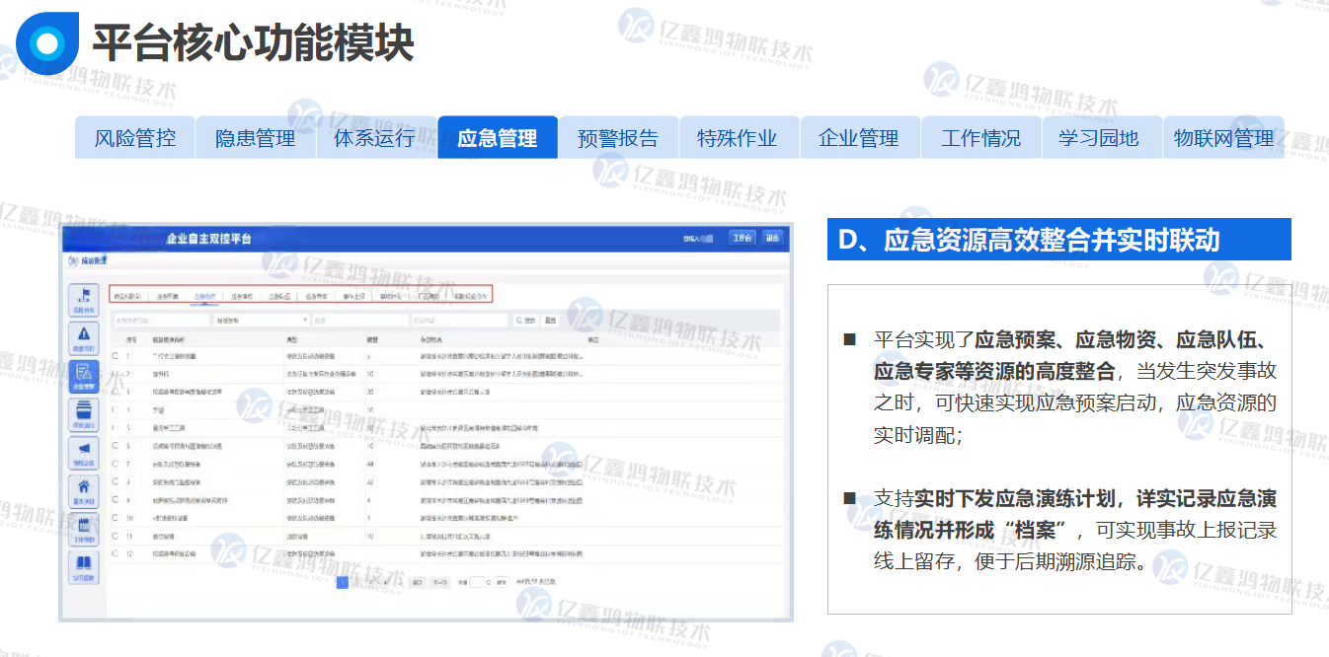Open the 体系运行 sidebar icon
Screen dimensions: 1329x657
tap(84, 415)
